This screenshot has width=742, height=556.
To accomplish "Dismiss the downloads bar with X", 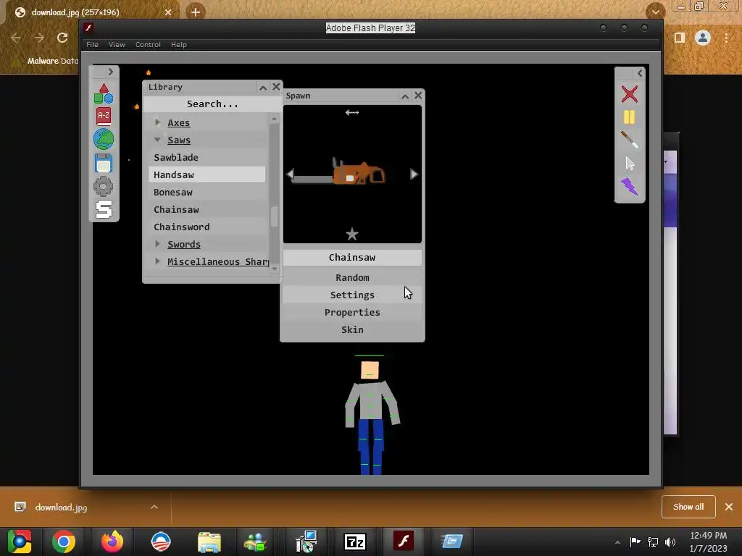I will 729,507.
